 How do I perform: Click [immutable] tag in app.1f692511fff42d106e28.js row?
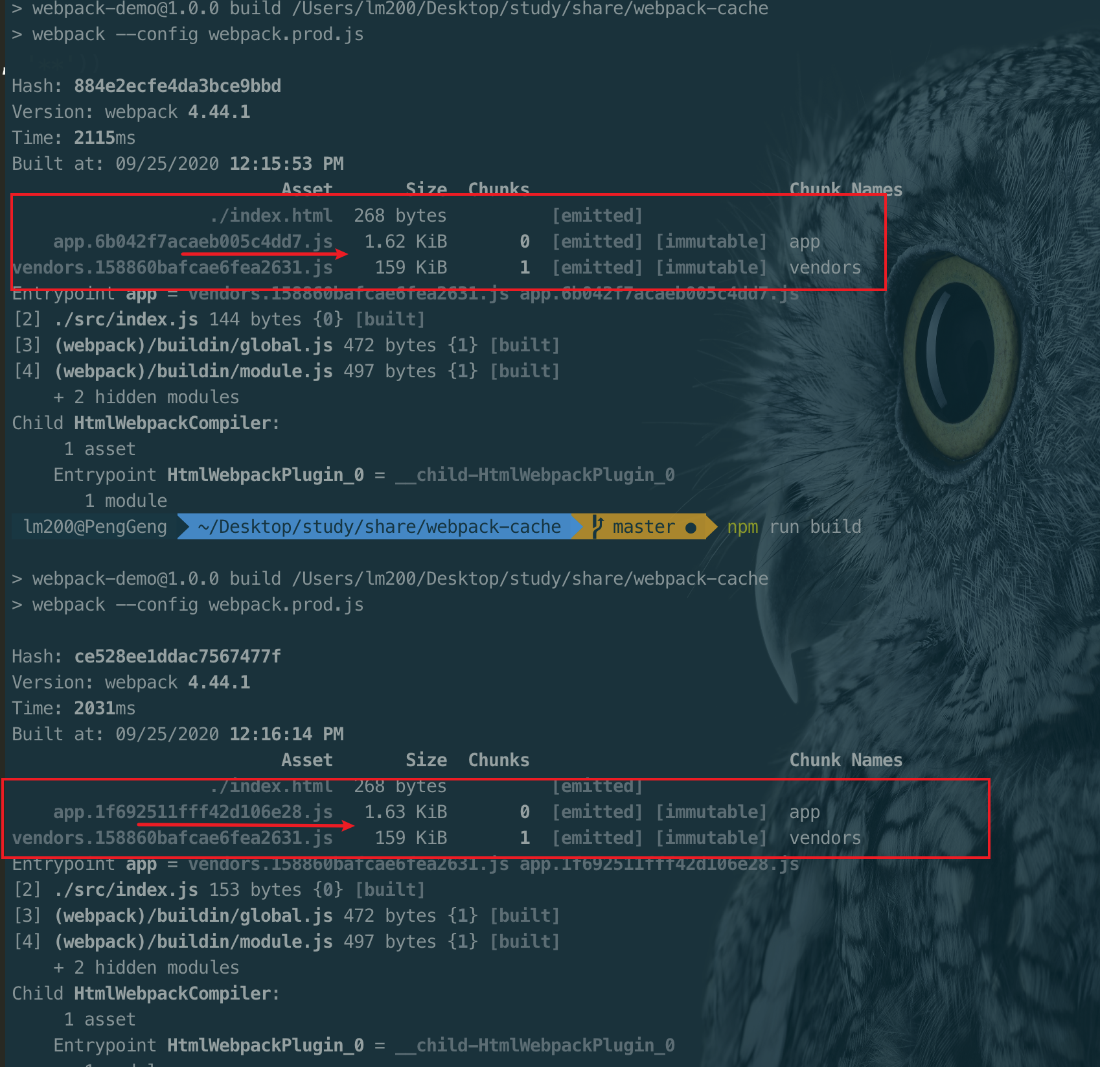point(711,812)
